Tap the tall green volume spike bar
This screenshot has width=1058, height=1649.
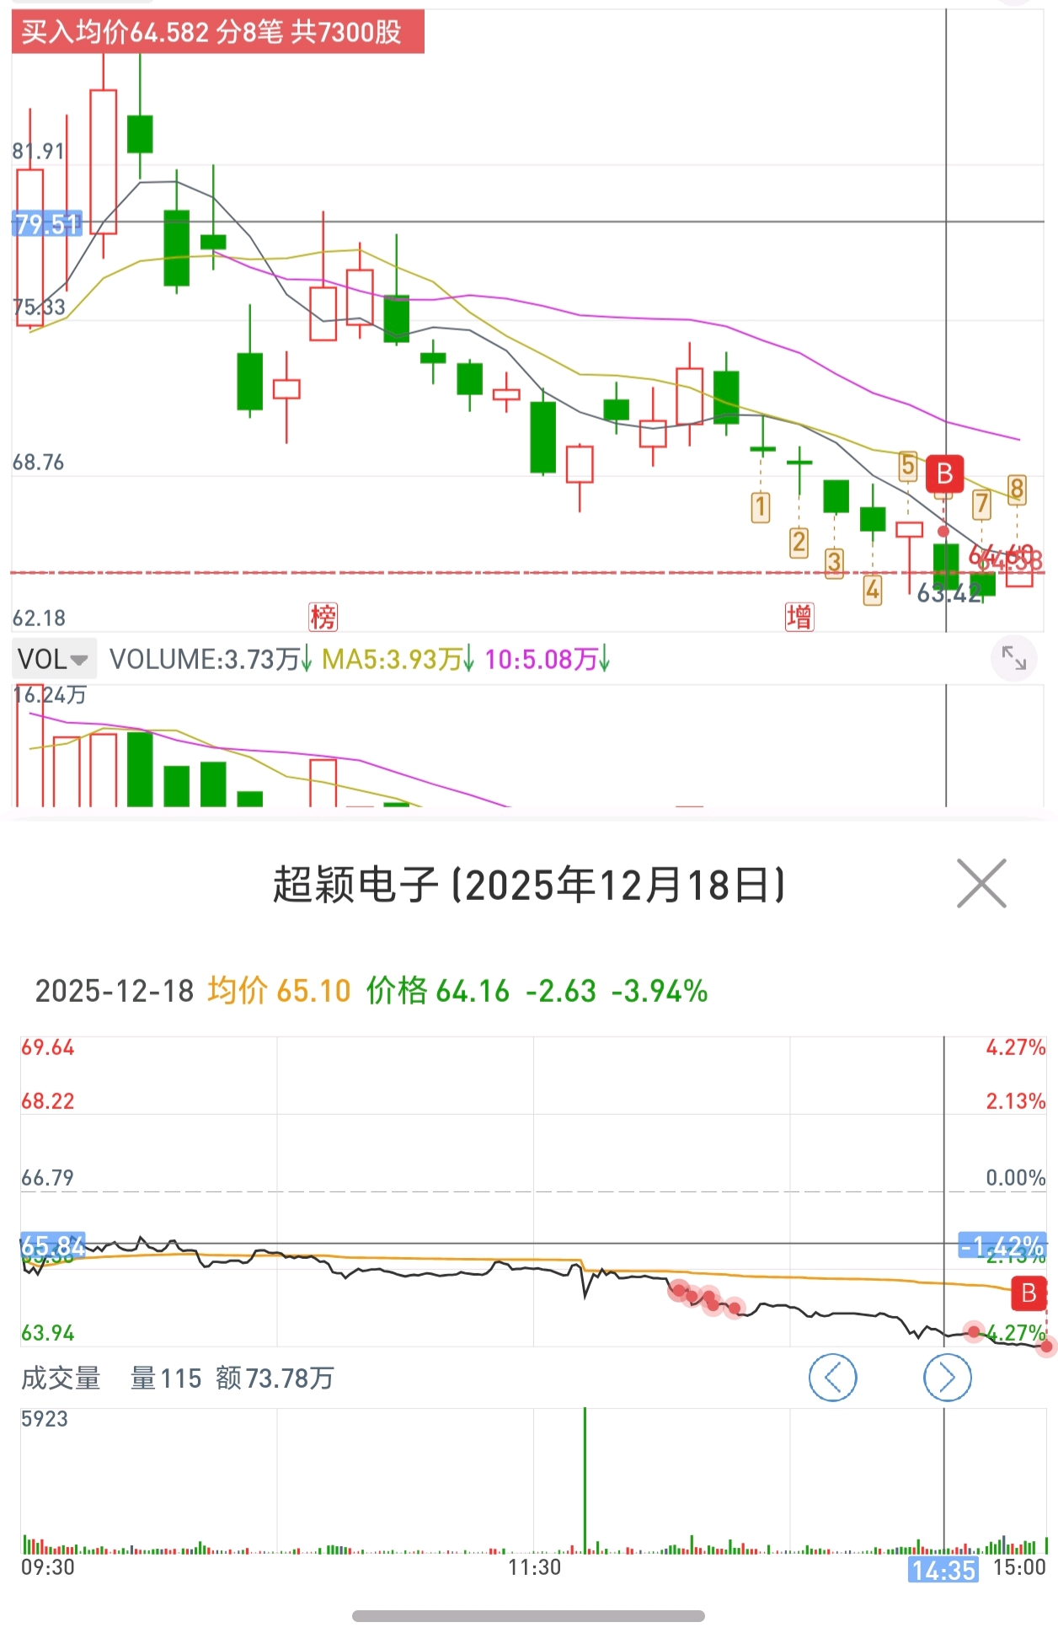pyautogui.click(x=585, y=1480)
